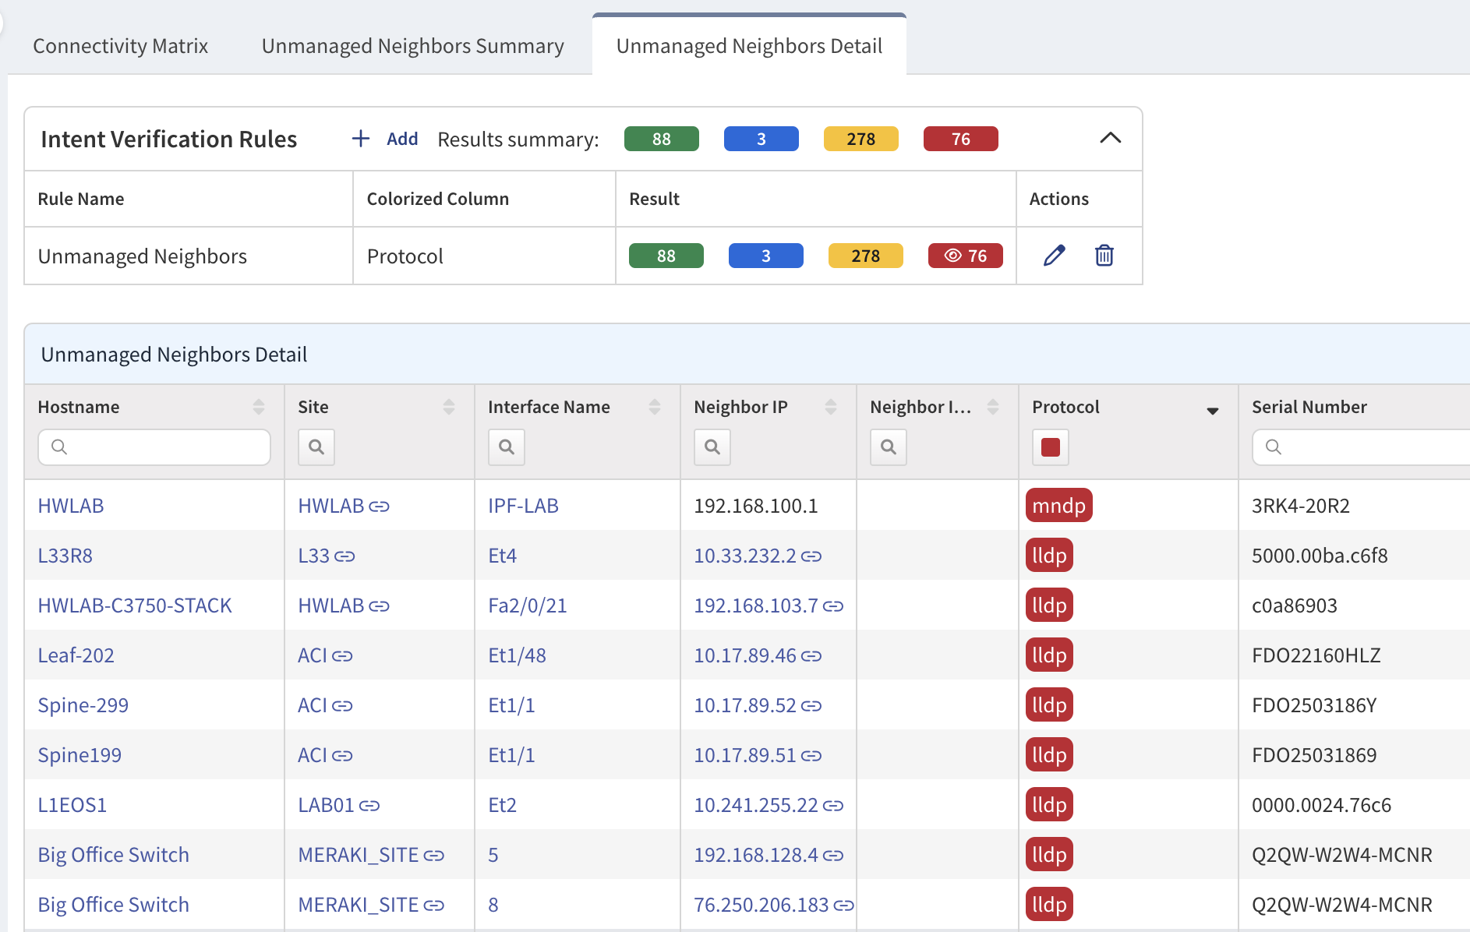Viewport: 1470px width, 932px height.
Task: Edit the Unmanaged Neighbors rule with pencil icon
Action: tap(1054, 256)
